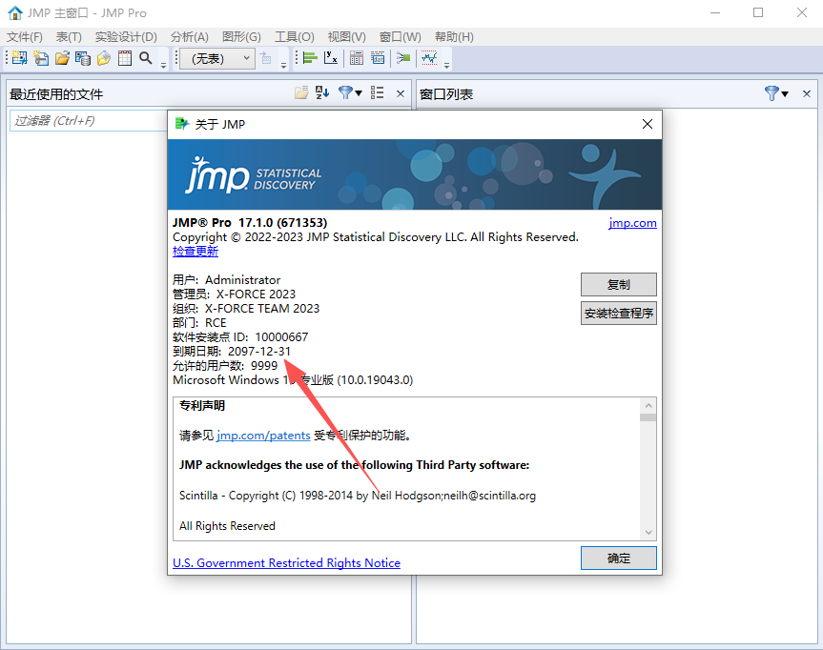Click the open folder icon in recent files panel
The width and height of the screenshot is (823, 650).
click(x=301, y=92)
